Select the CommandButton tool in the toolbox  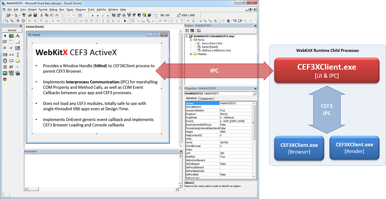(17, 42)
